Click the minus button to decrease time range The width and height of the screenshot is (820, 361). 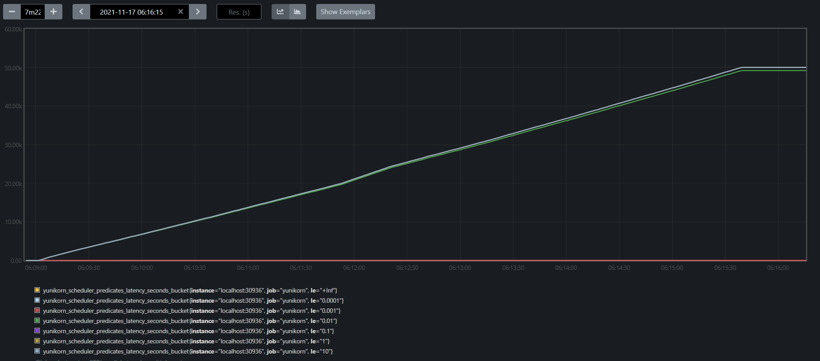click(x=12, y=12)
